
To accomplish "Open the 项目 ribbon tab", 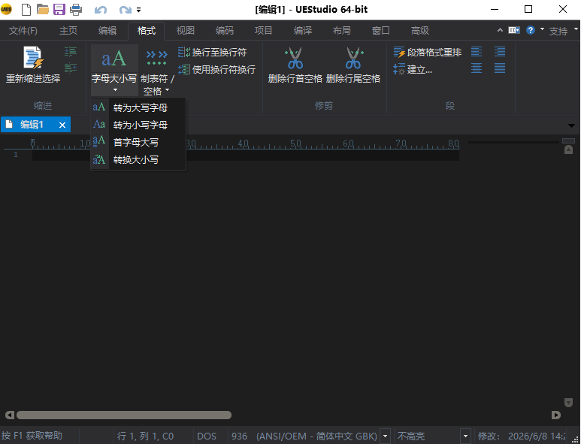I will (264, 30).
